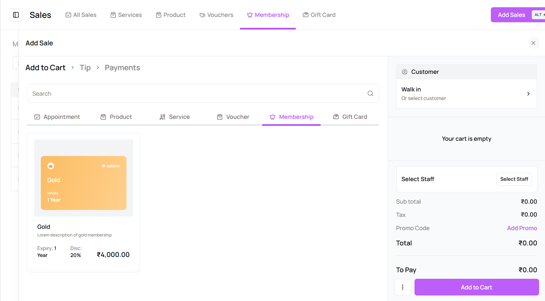Switch to the Gift Card category tab
Viewport: 545px width, 301px height.
350,117
